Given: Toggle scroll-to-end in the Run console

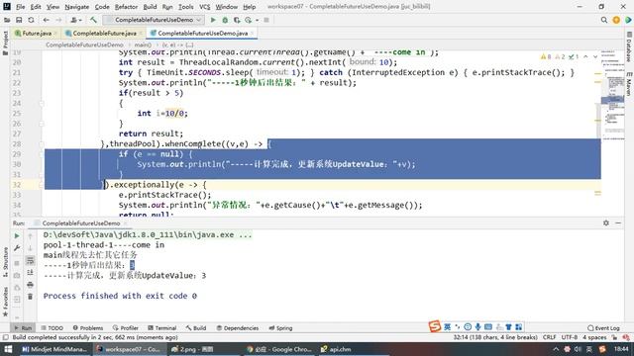Looking at the screenshot, I should [x=30, y=273].
